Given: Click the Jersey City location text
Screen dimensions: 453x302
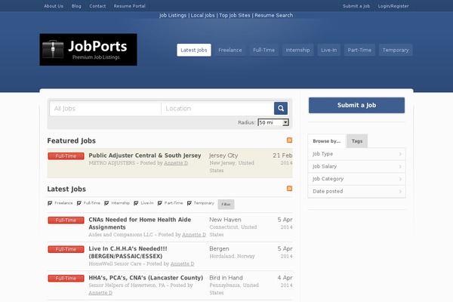Looking at the screenshot, I should coord(223,156).
